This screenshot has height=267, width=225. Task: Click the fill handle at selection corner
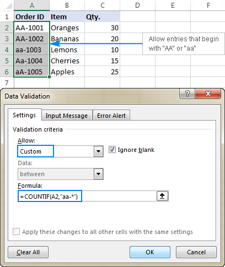click(x=49, y=77)
